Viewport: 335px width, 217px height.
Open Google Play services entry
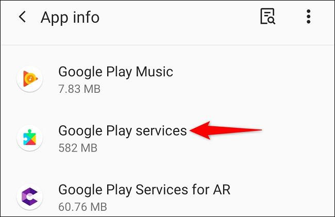pos(167,138)
